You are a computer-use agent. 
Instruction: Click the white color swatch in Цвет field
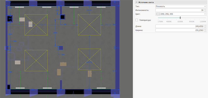pos(158,14)
